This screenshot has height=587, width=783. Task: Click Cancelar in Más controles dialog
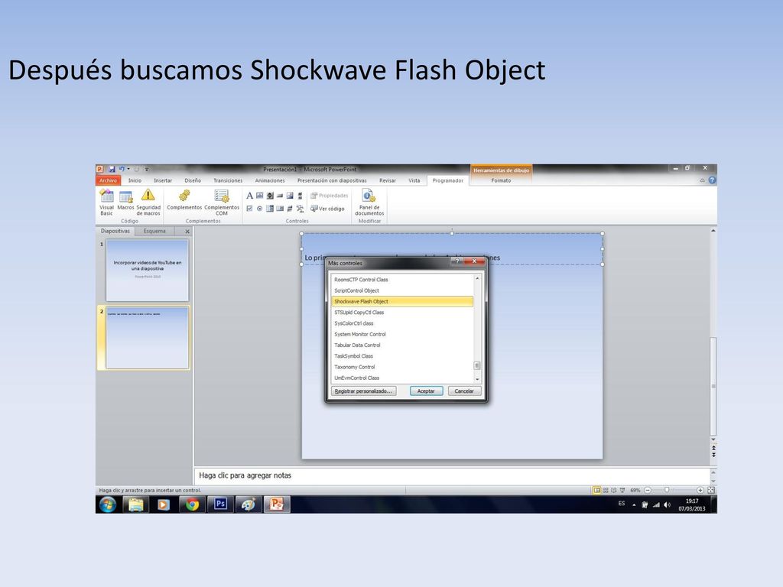tap(464, 391)
